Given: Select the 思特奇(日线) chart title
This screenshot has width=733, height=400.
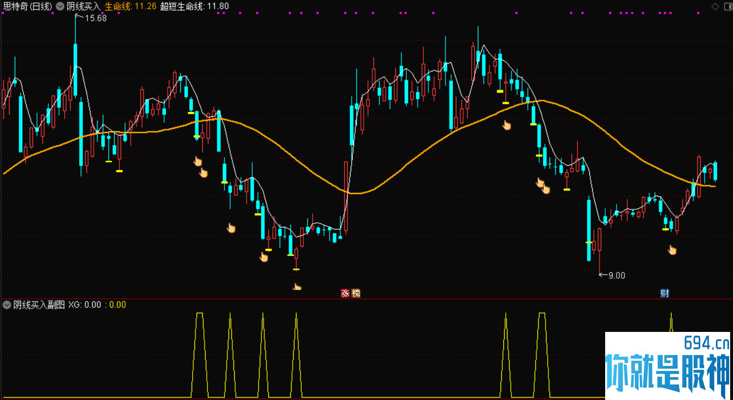Looking at the screenshot, I should tap(27, 7).
